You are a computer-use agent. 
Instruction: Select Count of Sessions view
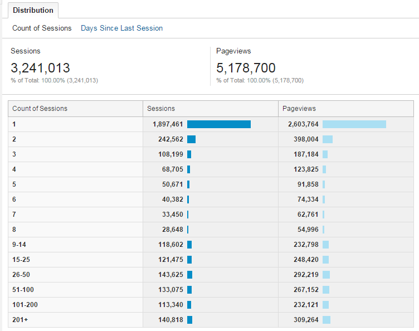[42, 28]
